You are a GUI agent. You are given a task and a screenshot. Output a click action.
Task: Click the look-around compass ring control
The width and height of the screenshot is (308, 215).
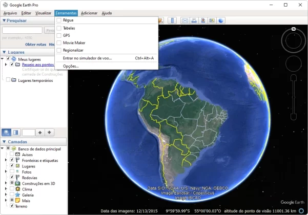(x=294, y=40)
